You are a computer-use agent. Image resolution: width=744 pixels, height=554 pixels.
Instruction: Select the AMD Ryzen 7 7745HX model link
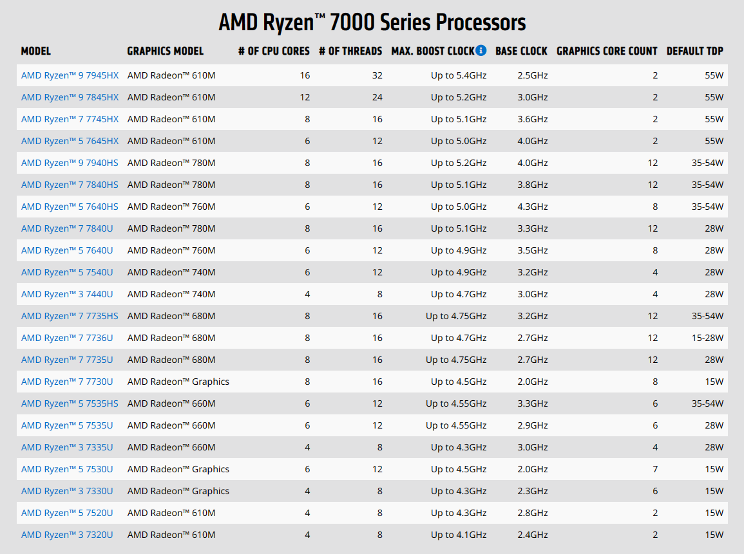pyautogui.click(x=70, y=119)
